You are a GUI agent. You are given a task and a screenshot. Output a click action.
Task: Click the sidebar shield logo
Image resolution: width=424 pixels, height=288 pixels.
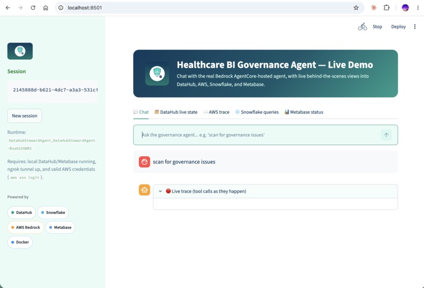pos(20,51)
